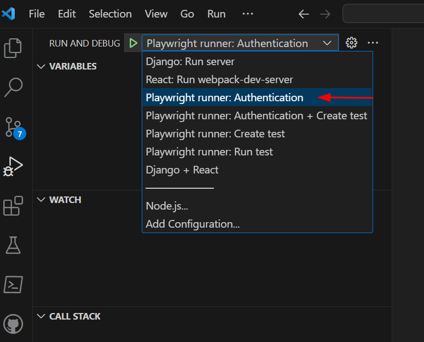Image resolution: width=424 pixels, height=342 pixels.
Task: Open the Edit menu
Action: 67,14
